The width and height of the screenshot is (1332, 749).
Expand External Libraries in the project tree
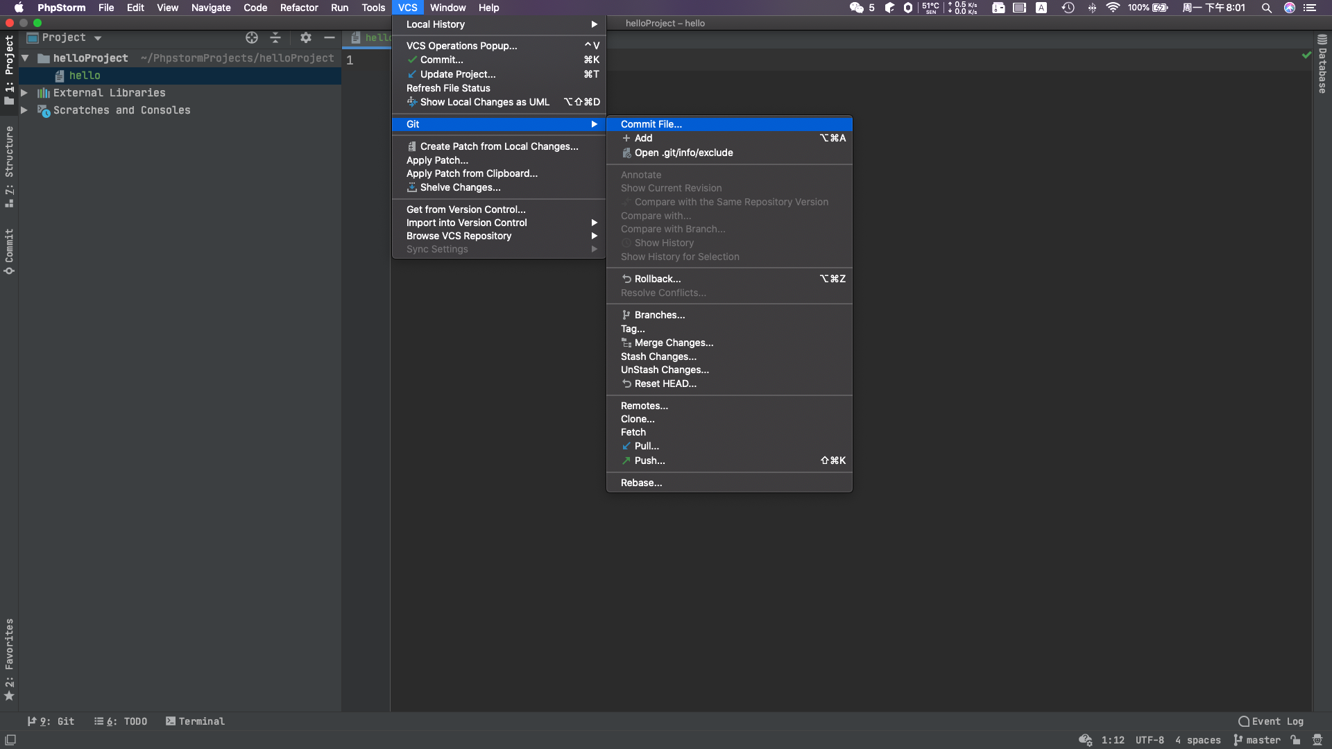click(x=24, y=92)
